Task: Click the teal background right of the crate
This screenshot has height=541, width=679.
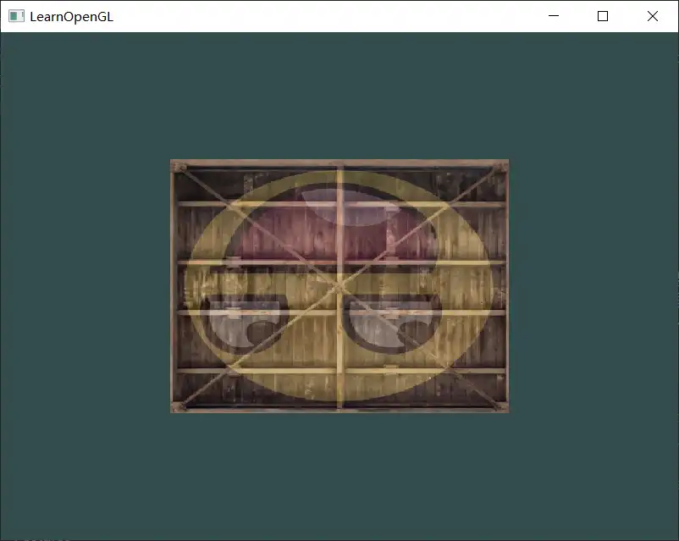Action: point(593,286)
